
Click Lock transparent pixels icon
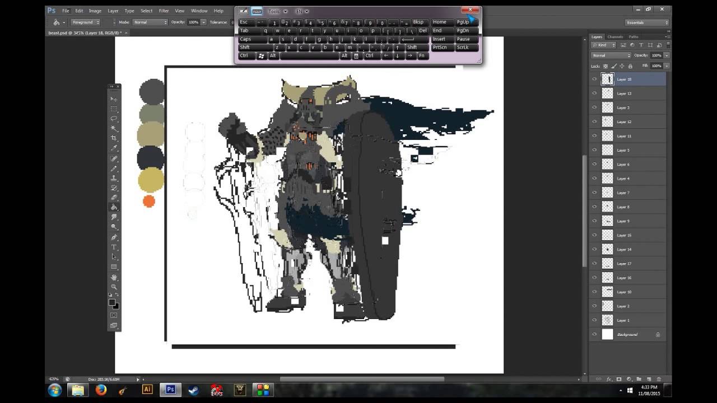[x=606, y=66]
